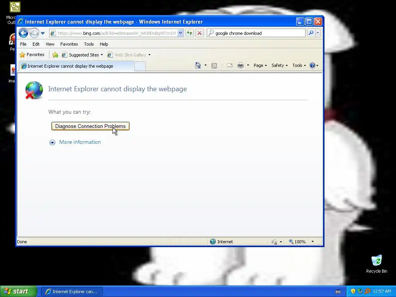The height and width of the screenshot is (297, 396).
Task: Click the blue Help question mark icon
Action: coord(312,65)
